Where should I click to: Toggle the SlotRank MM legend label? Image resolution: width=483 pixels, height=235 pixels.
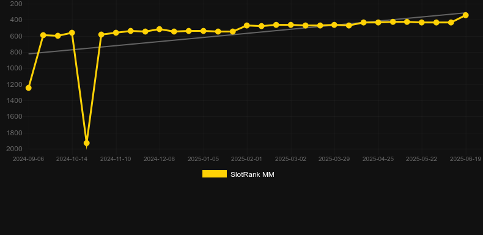click(253, 174)
